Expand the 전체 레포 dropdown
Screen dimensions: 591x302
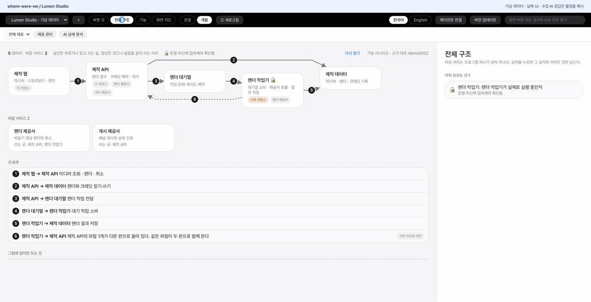(x=18, y=34)
